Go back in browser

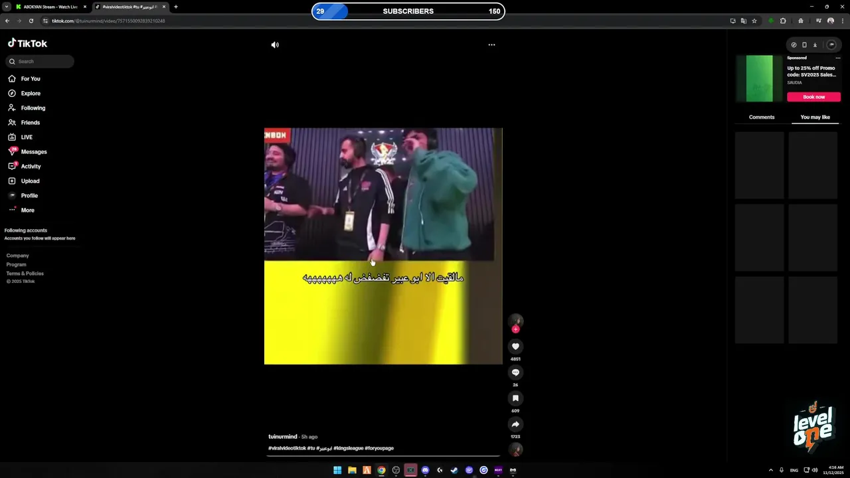pyautogui.click(x=7, y=21)
